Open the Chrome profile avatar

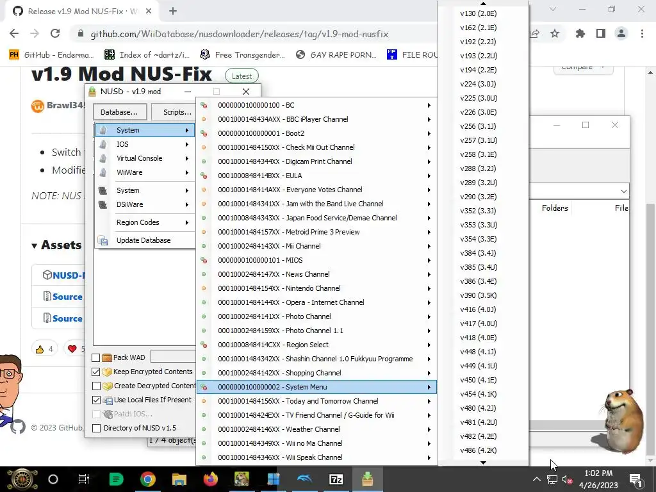click(621, 33)
